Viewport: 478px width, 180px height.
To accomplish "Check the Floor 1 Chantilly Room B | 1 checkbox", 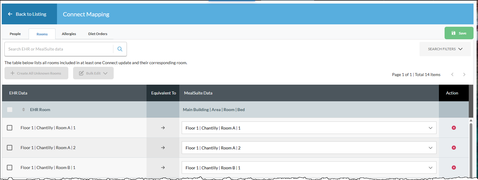I will click(x=10, y=168).
